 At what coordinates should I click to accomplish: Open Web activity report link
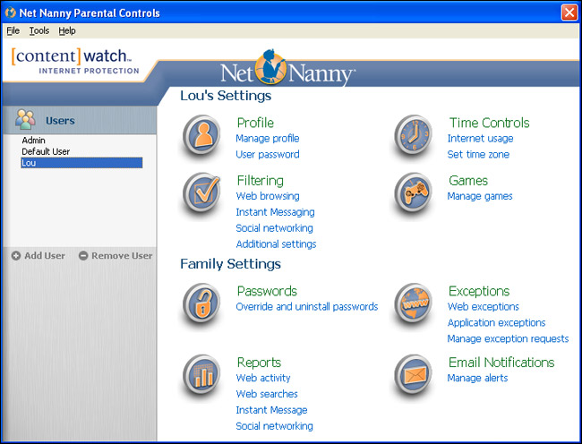click(263, 378)
